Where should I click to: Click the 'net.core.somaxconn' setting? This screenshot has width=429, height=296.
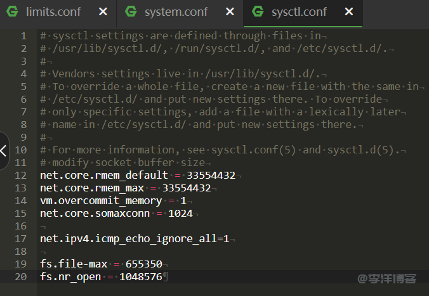(95, 214)
